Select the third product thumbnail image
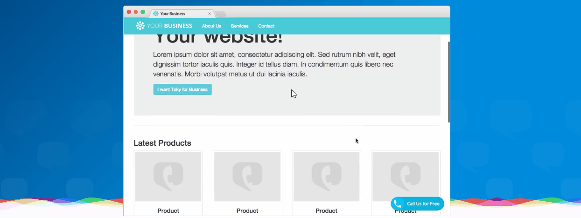The image size is (581, 218). [x=326, y=177]
